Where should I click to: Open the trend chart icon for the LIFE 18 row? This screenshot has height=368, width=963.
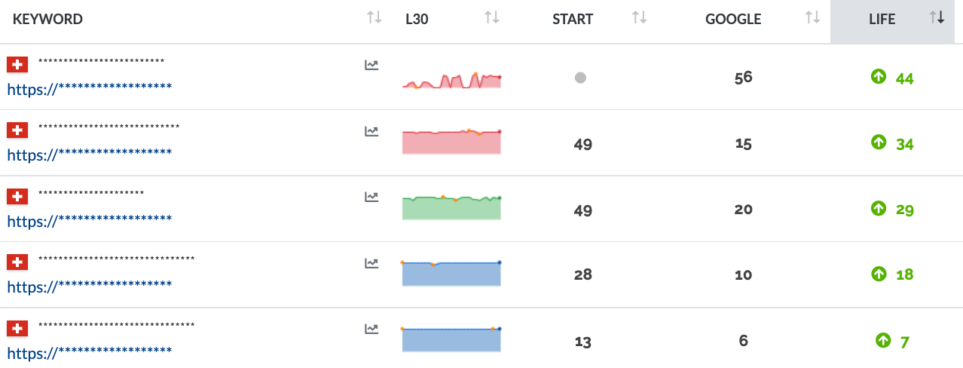click(x=371, y=263)
